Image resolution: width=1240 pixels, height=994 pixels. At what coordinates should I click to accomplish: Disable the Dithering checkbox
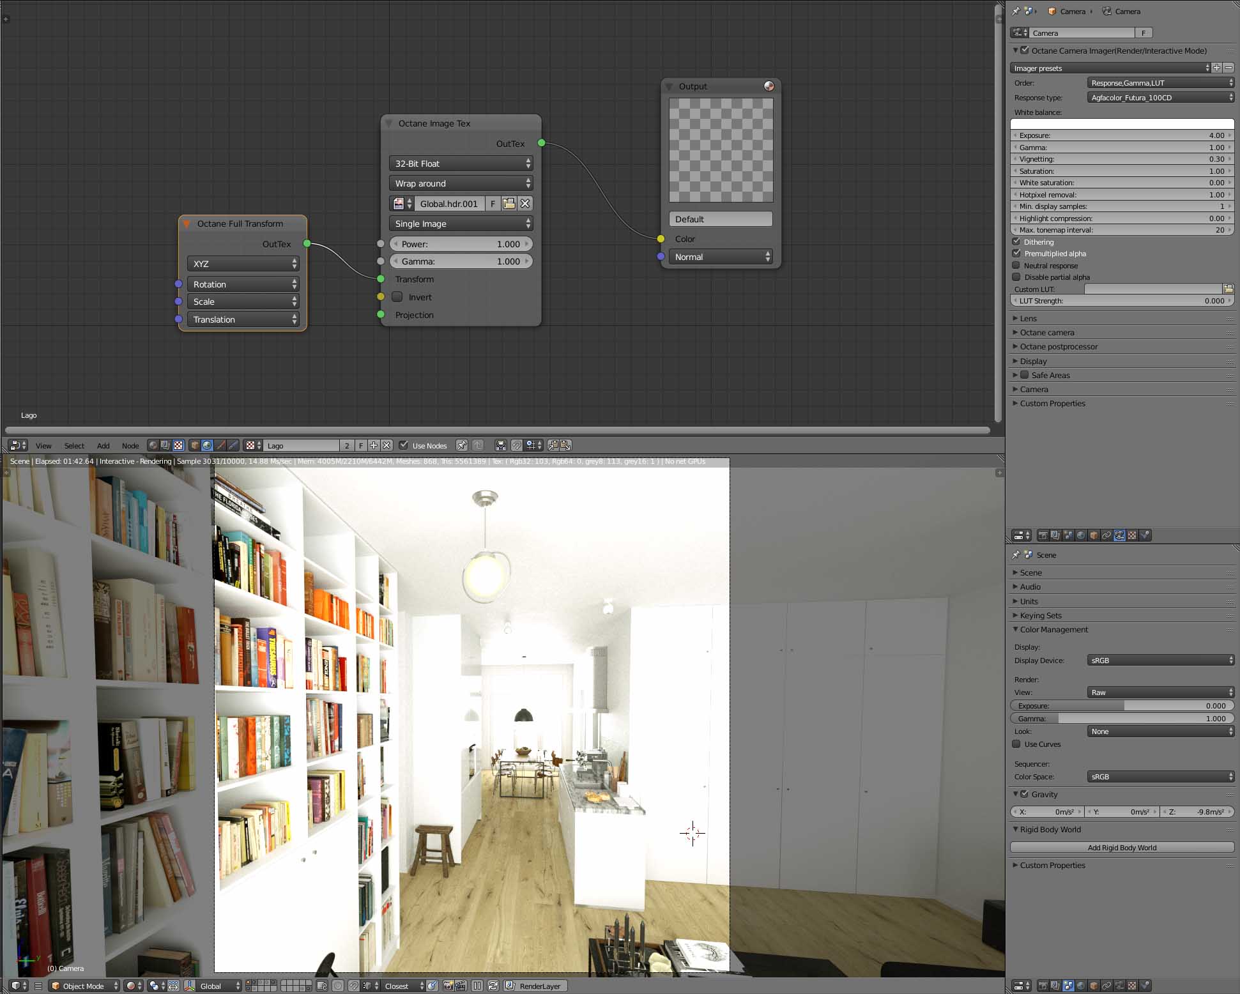[1016, 241]
